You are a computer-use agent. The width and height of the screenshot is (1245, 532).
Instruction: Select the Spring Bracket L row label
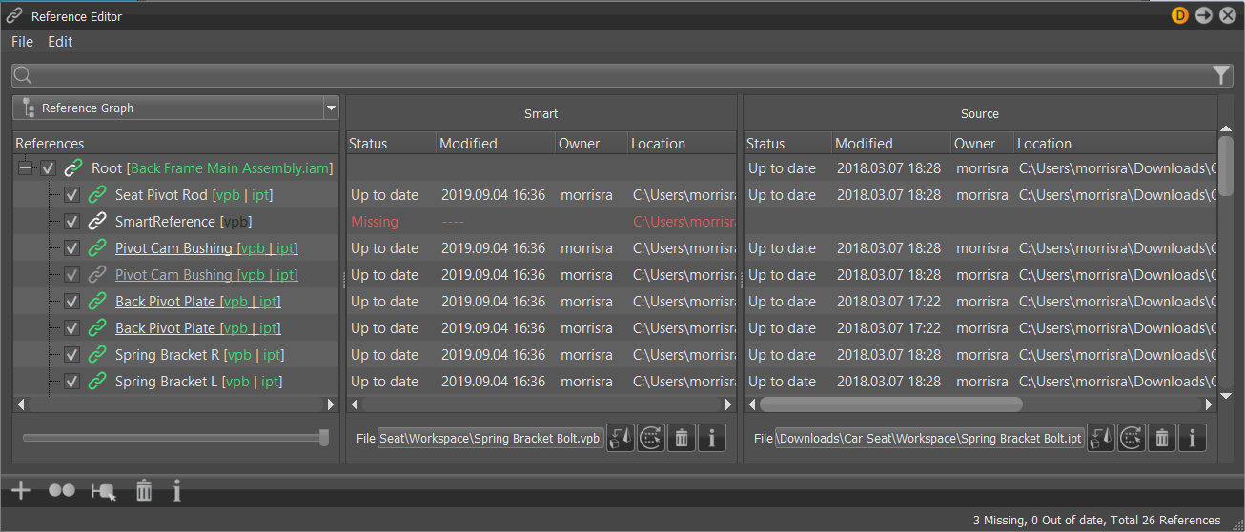tap(199, 382)
